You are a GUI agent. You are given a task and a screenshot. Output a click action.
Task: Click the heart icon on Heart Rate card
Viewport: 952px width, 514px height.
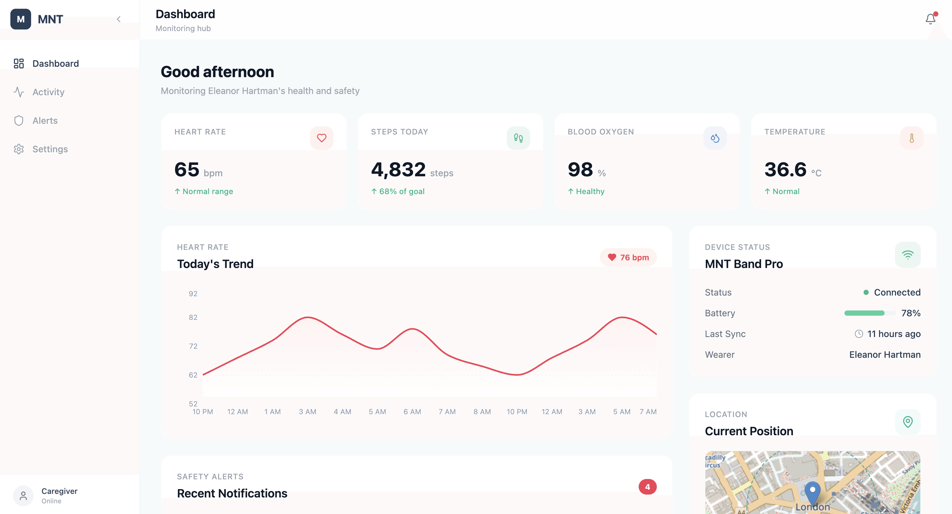coord(321,138)
